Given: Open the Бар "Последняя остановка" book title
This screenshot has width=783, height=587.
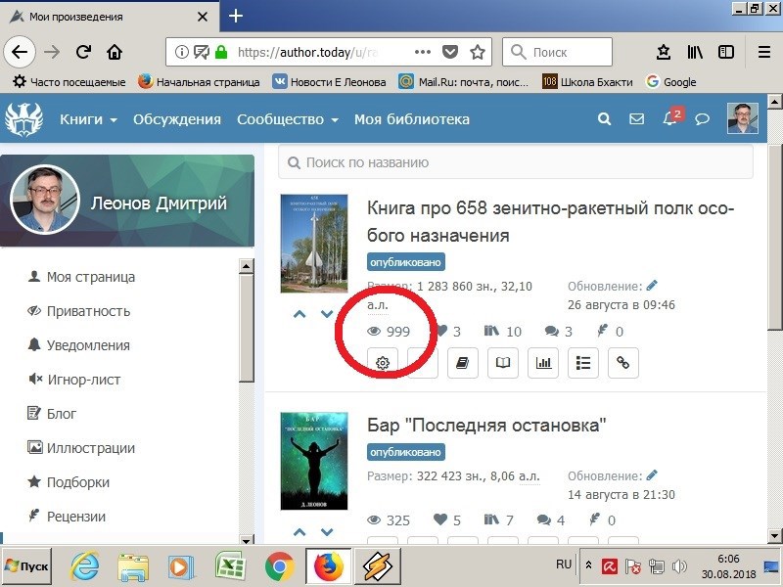Looking at the screenshot, I should pos(486,425).
